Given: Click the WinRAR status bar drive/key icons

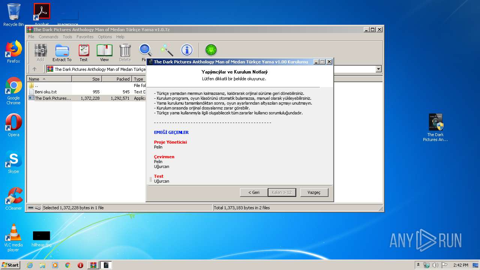Looking at the screenshot, I should (x=34, y=208).
